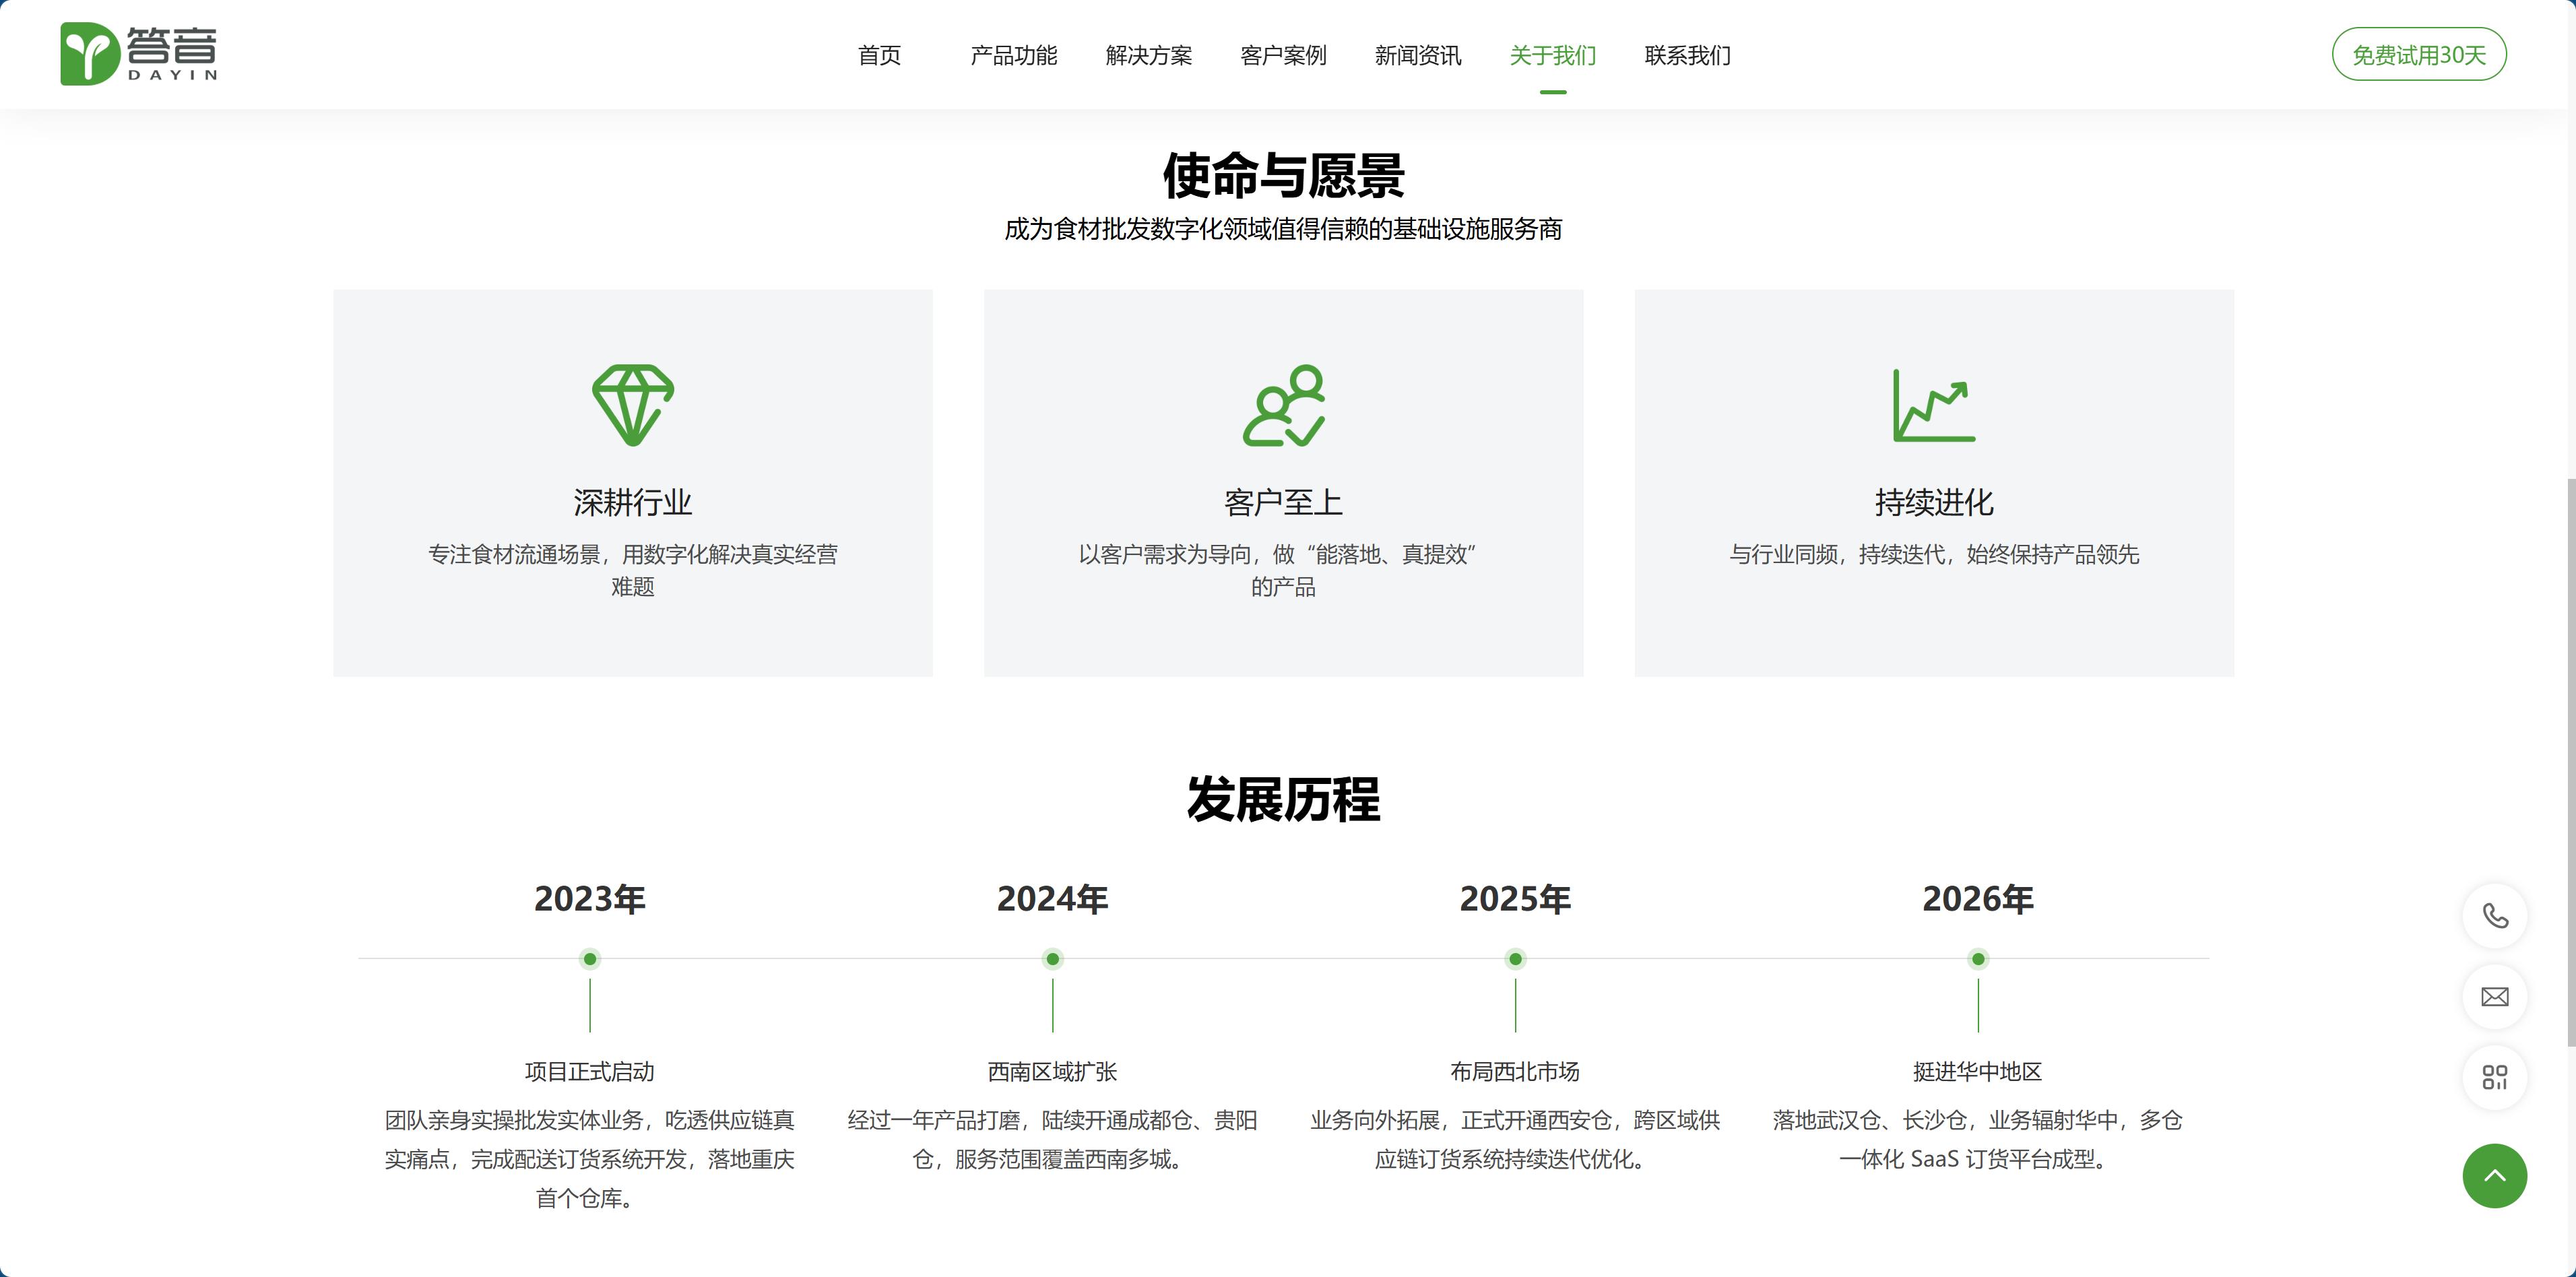Image resolution: width=2576 pixels, height=1277 pixels.
Task: Click the 挺进华中地区 milestone title
Action: point(1978,1072)
